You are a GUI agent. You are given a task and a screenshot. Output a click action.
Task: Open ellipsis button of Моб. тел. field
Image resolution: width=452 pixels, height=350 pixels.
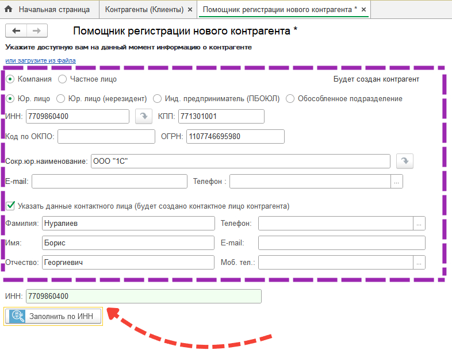click(419, 263)
